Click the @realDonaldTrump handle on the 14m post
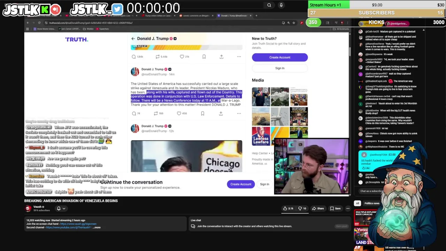 154,74
